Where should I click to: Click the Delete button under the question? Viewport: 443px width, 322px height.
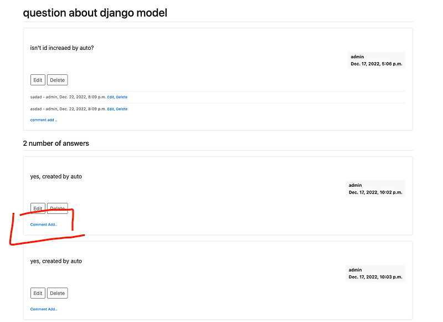[x=57, y=79]
